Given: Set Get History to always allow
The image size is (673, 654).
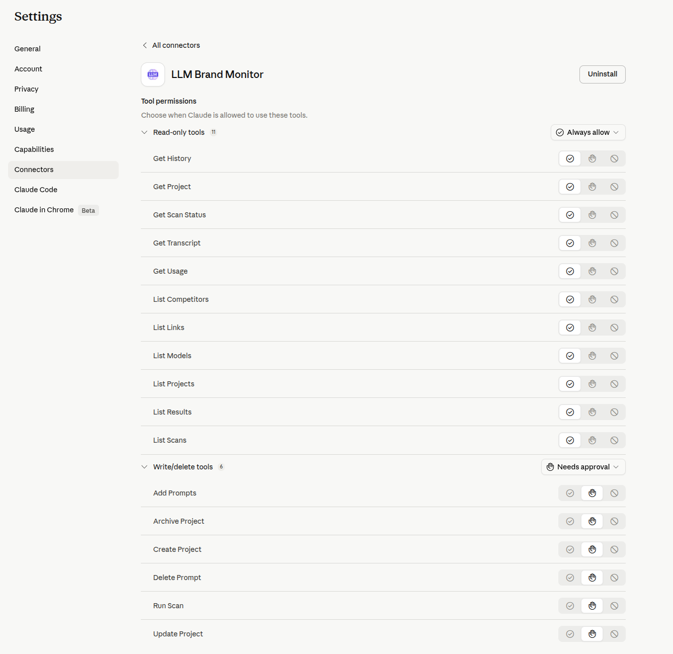Looking at the screenshot, I should pyautogui.click(x=570, y=158).
